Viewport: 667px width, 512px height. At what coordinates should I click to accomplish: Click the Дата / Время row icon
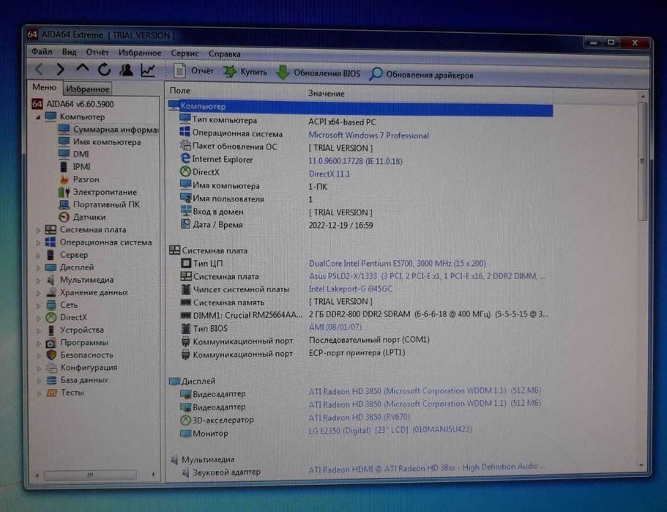(185, 224)
